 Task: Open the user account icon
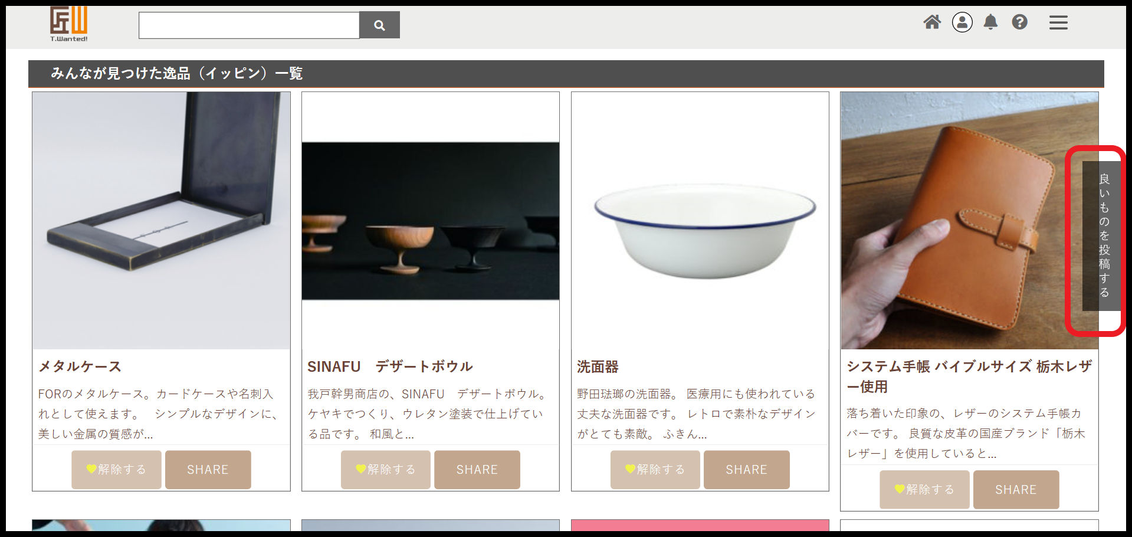[x=962, y=22]
